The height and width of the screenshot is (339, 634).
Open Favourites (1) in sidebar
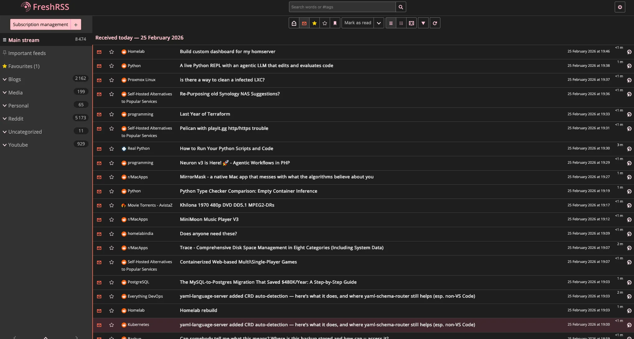coord(24,66)
